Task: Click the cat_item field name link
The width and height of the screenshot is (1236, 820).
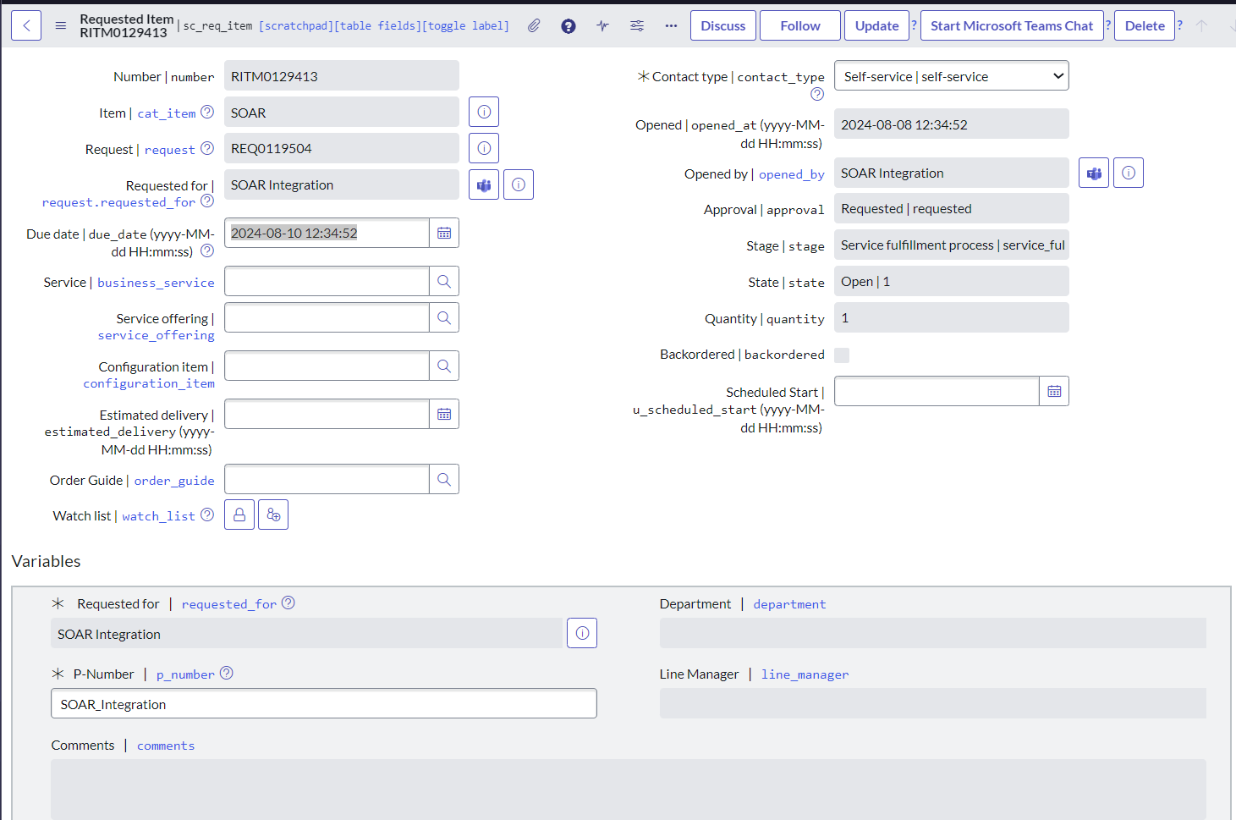Action: click(x=167, y=113)
